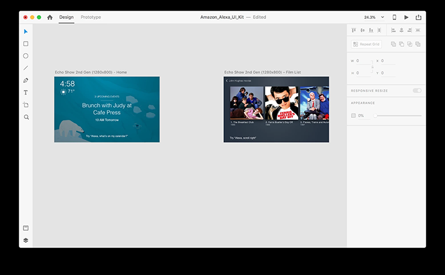
Task: Switch to the Prototype tab
Action: click(91, 17)
